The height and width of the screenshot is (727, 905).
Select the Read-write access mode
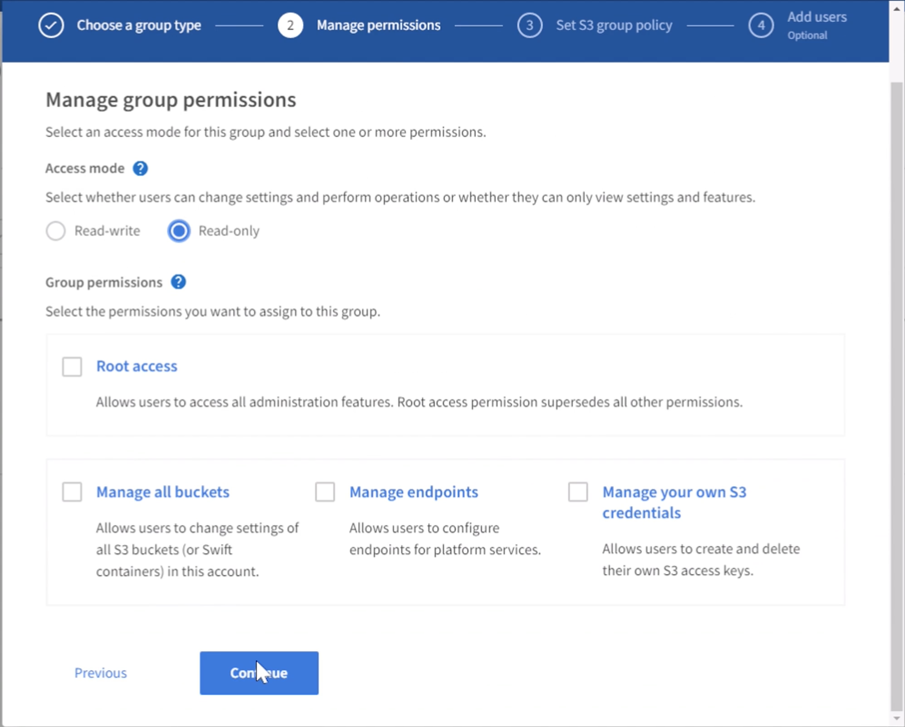click(x=56, y=231)
